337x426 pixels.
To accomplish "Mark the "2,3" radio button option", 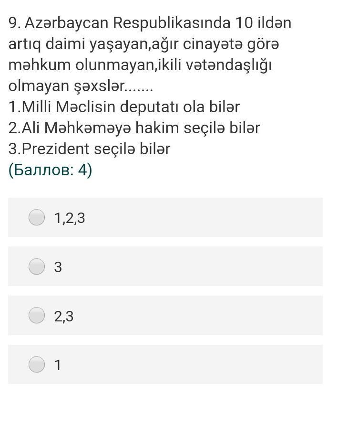I will pyautogui.click(x=37, y=315).
